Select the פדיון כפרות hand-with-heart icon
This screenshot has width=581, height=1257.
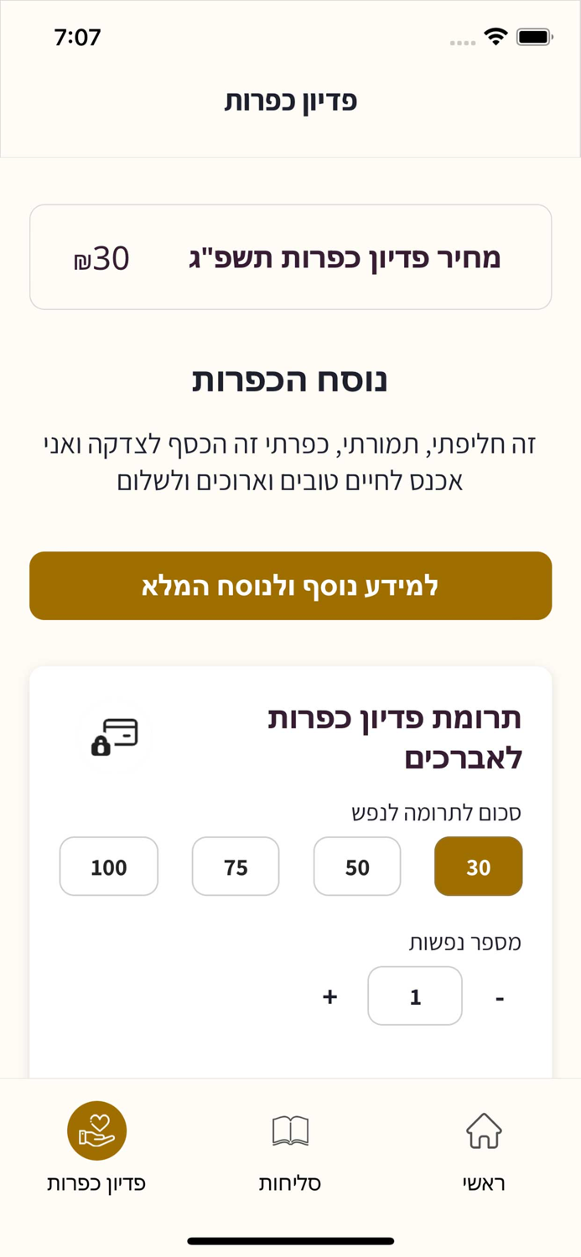point(97,1130)
